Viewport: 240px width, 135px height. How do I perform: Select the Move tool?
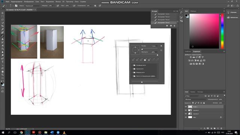pyautogui.click(x=3, y=13)
